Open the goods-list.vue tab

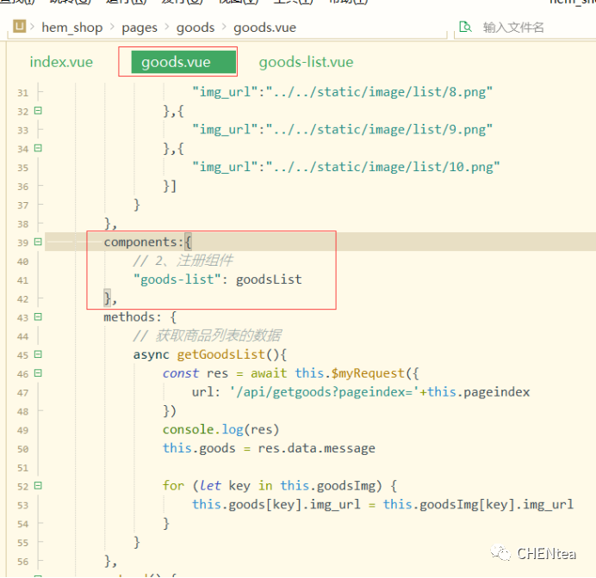click(x=306, y=62)
